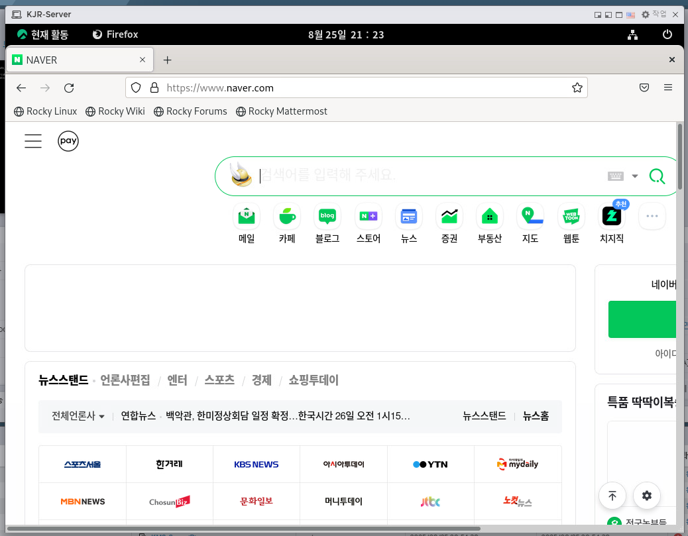
Task: Expand the 전체언론사 dropdown
Action: pyautogui.click(x=78, y=416)
